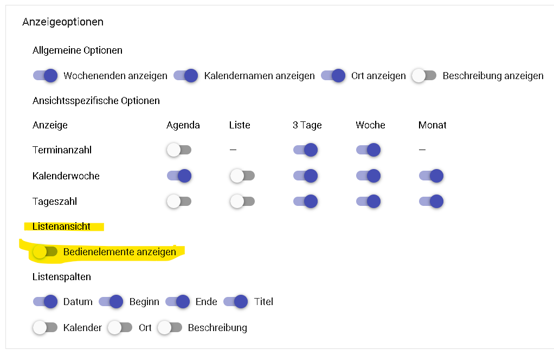Turn off Kalendernamen anzeigen switch

click(186, 75)
